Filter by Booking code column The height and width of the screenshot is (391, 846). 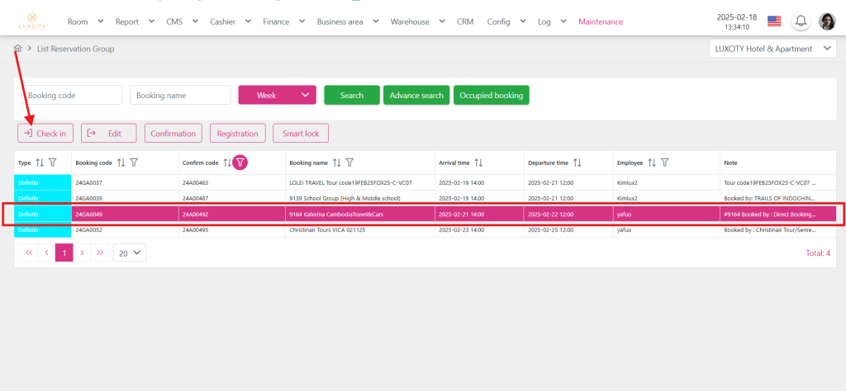(x=134, y=163)
